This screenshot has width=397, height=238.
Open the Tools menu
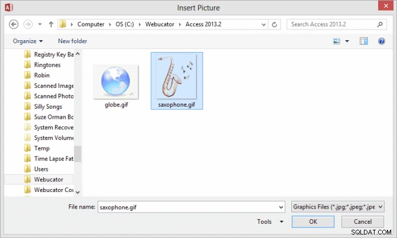point(270,221)
